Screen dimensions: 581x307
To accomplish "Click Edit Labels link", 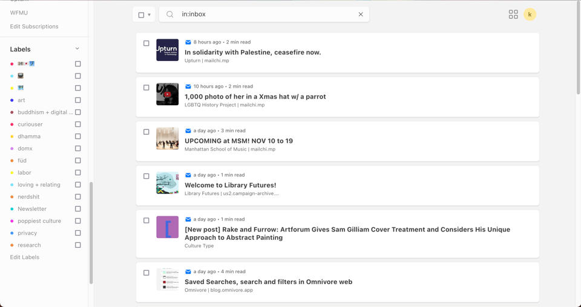I will (x=24, y=257).
